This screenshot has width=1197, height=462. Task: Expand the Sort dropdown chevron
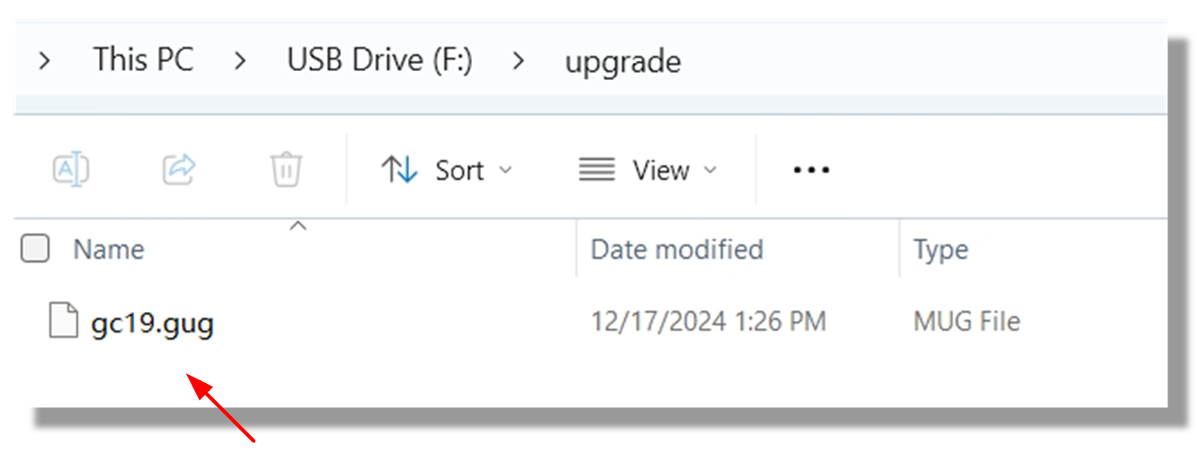pos(505,170)
